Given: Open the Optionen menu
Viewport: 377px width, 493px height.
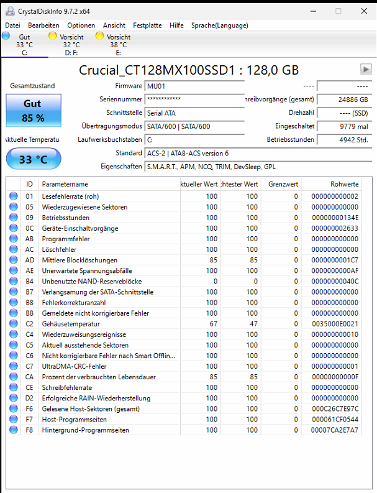Looking at the screenshot, I should [81, 25].
